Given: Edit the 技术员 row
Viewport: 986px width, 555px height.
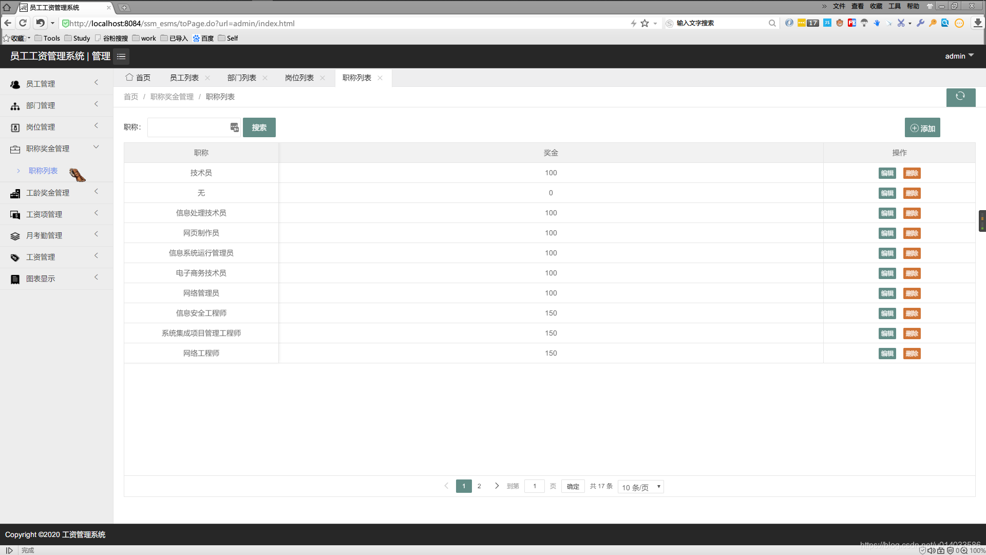Looking at the screenshot, I should [x=887, y=173].
